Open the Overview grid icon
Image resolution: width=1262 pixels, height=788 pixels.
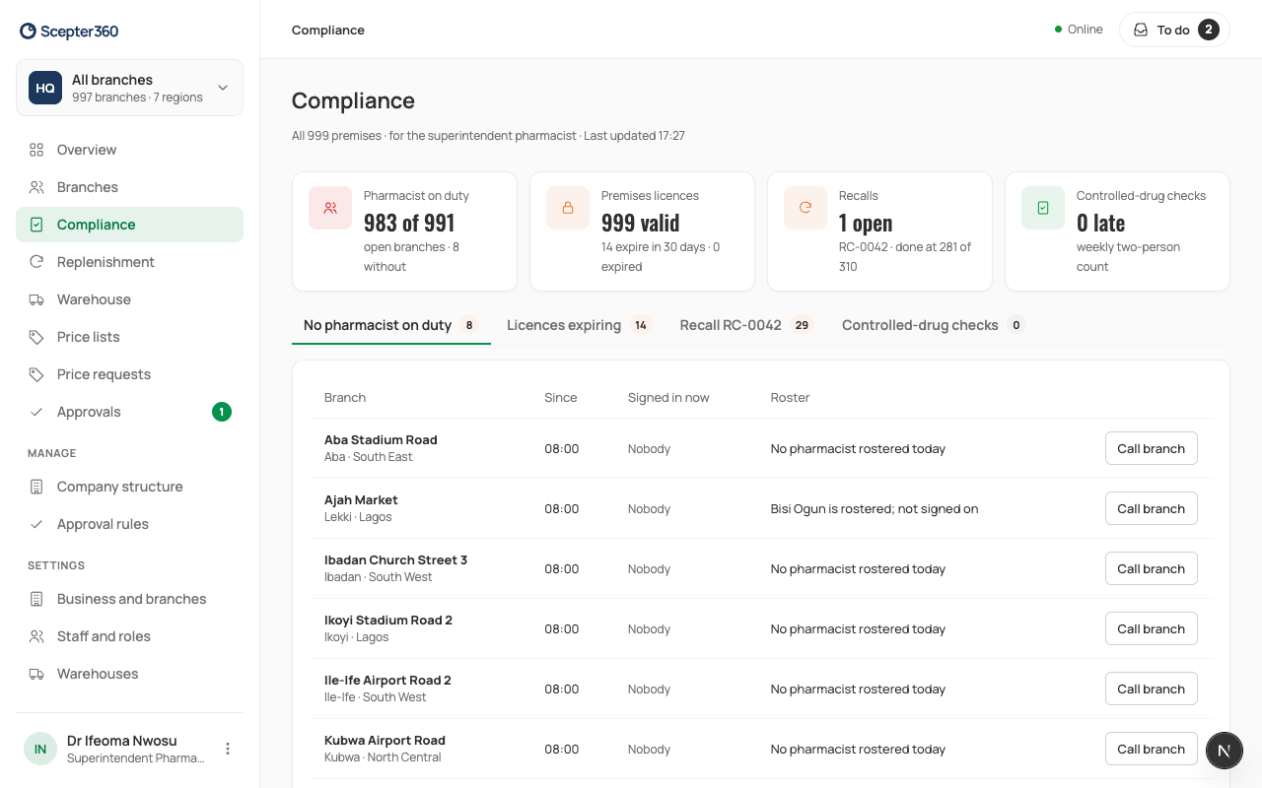point(36,150)
